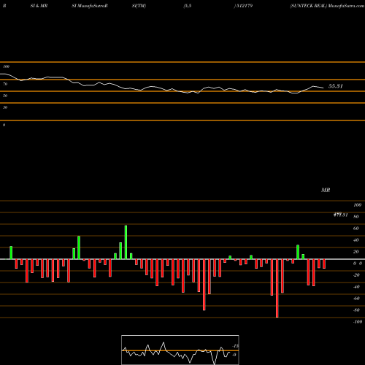Click the "SI MunafaSutraR" header text

90,6
